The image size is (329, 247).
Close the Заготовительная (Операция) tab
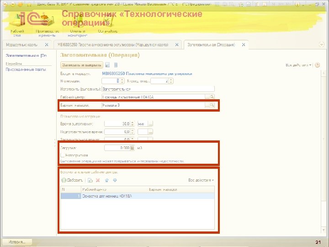[244, 45]
